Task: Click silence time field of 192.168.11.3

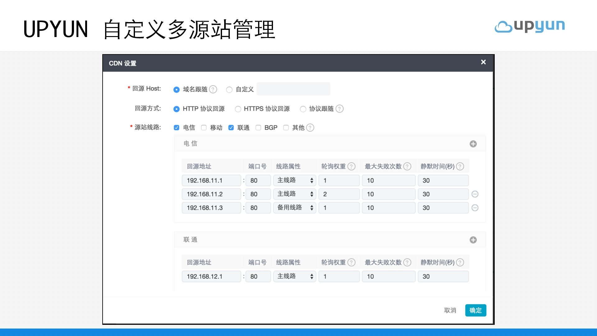Action: coord(443,208)
